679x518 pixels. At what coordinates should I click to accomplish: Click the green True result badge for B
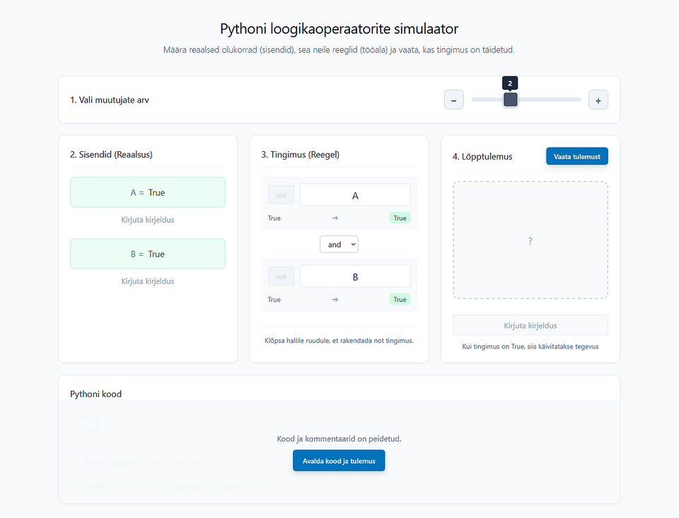pyautogui.click(x=400, y=300)
